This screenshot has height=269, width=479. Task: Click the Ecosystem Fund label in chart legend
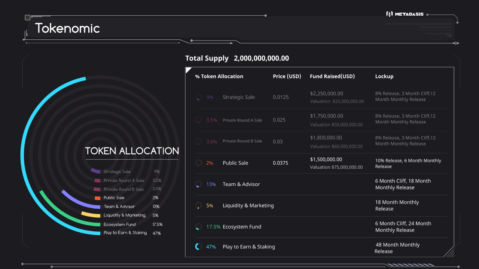coord(120,224)
